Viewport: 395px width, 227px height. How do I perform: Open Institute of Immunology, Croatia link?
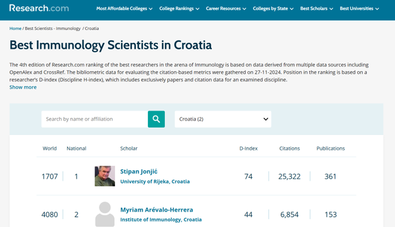[161, 219]
